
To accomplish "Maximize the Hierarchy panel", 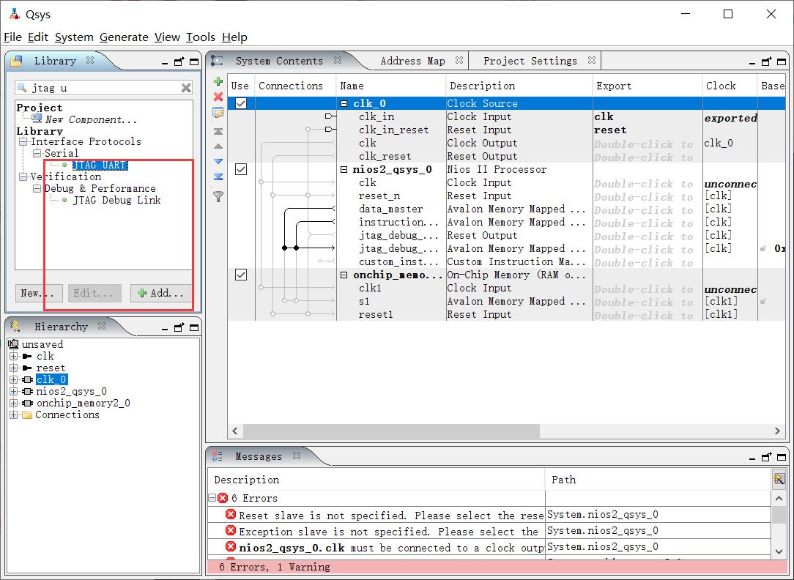I will pos(194,327).
